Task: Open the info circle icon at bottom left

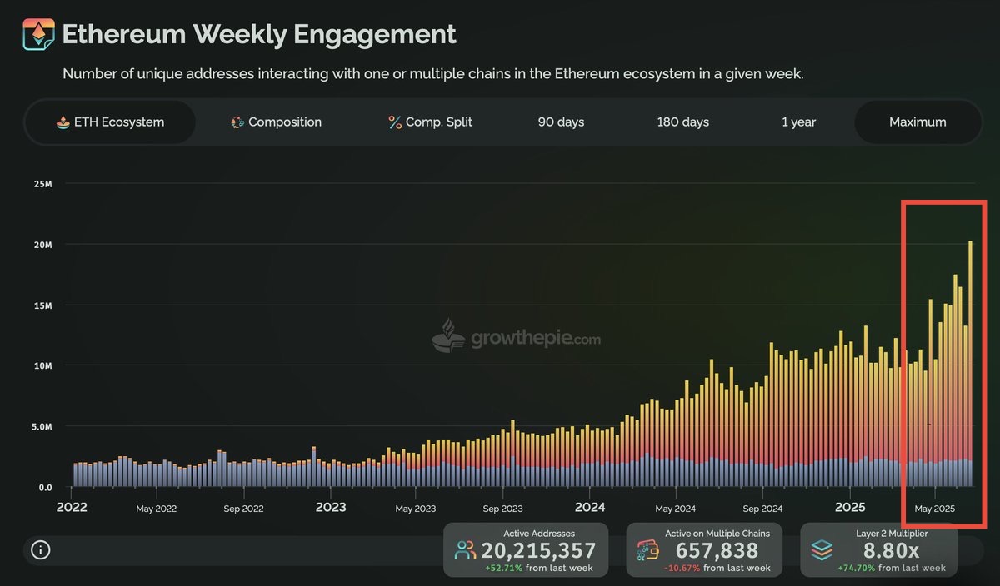Action: pos(41,549)
